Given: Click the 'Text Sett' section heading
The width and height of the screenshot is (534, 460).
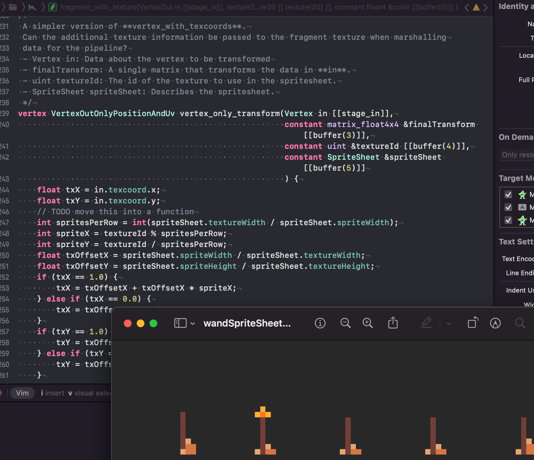Looking at the screenshot, I should point(516,242).
